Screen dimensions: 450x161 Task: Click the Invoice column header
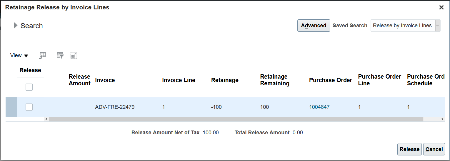point(105,80)
